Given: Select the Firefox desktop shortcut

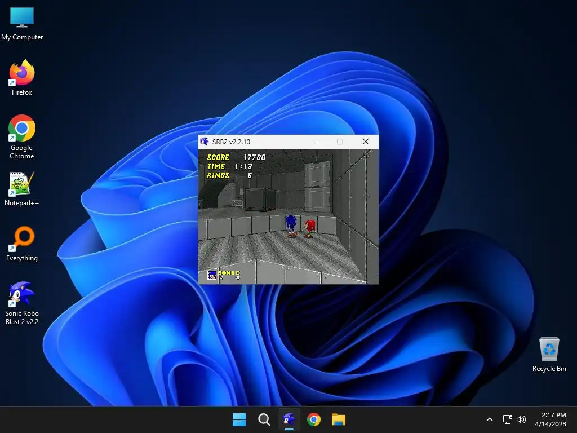Looking at the screenshot, I should click(22, 78).
